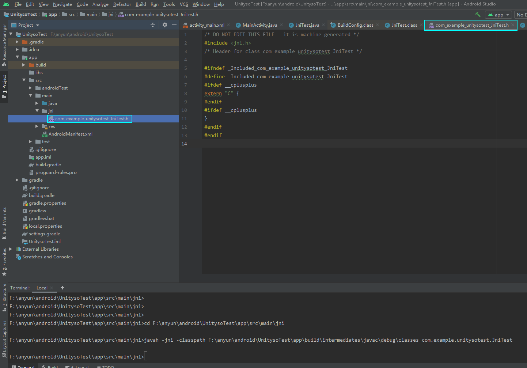Click line 14 in the editor gutter
Screen dimensions: 527x368
[x=184, y=144]
